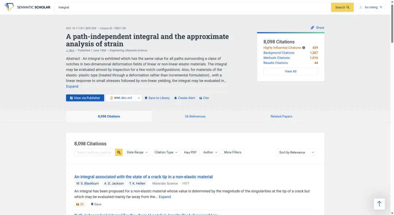
Task: Click the Highly Influential Citations info icon
Action: coord(304,47)
